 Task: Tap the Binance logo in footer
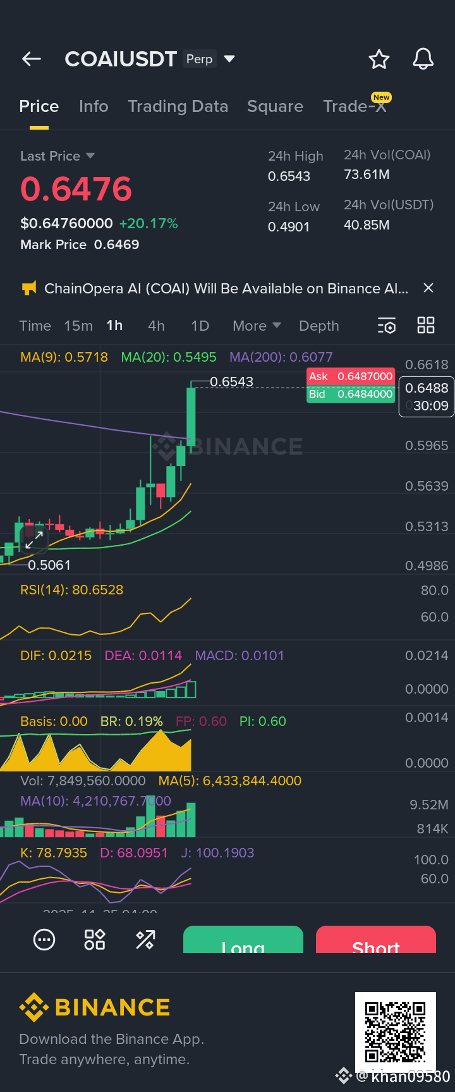pos(95,1007)
